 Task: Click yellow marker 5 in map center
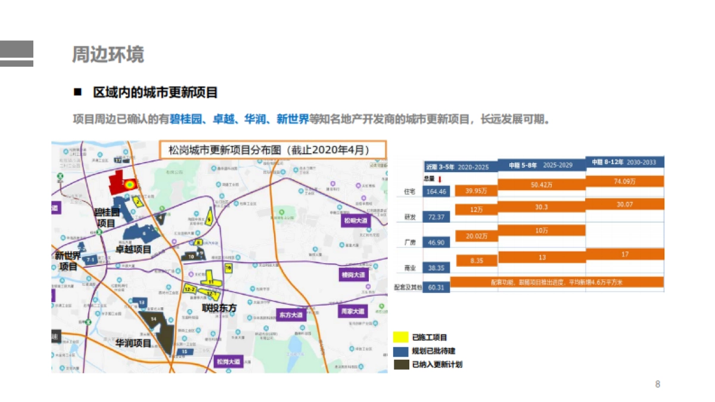209,219
